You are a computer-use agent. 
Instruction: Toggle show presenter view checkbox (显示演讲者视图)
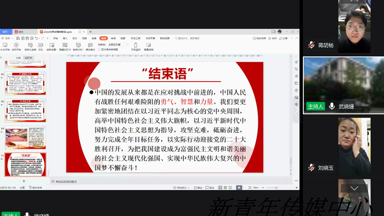coord(99,49)
